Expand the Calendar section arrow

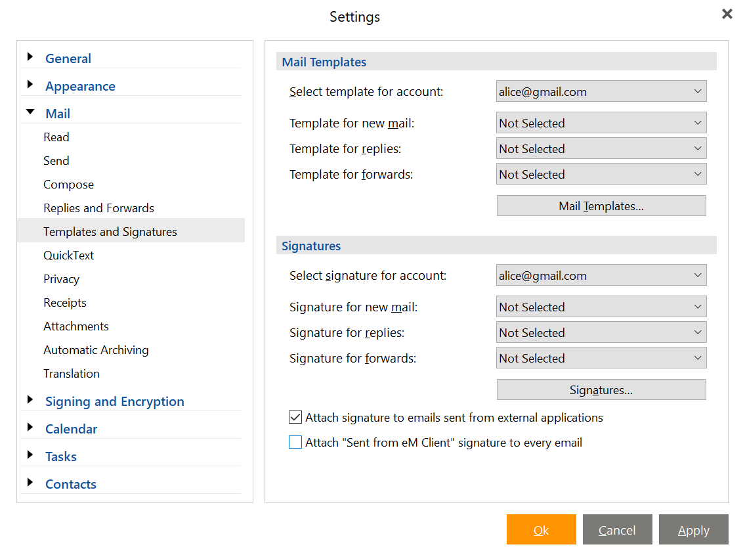(x=30, y=428)
